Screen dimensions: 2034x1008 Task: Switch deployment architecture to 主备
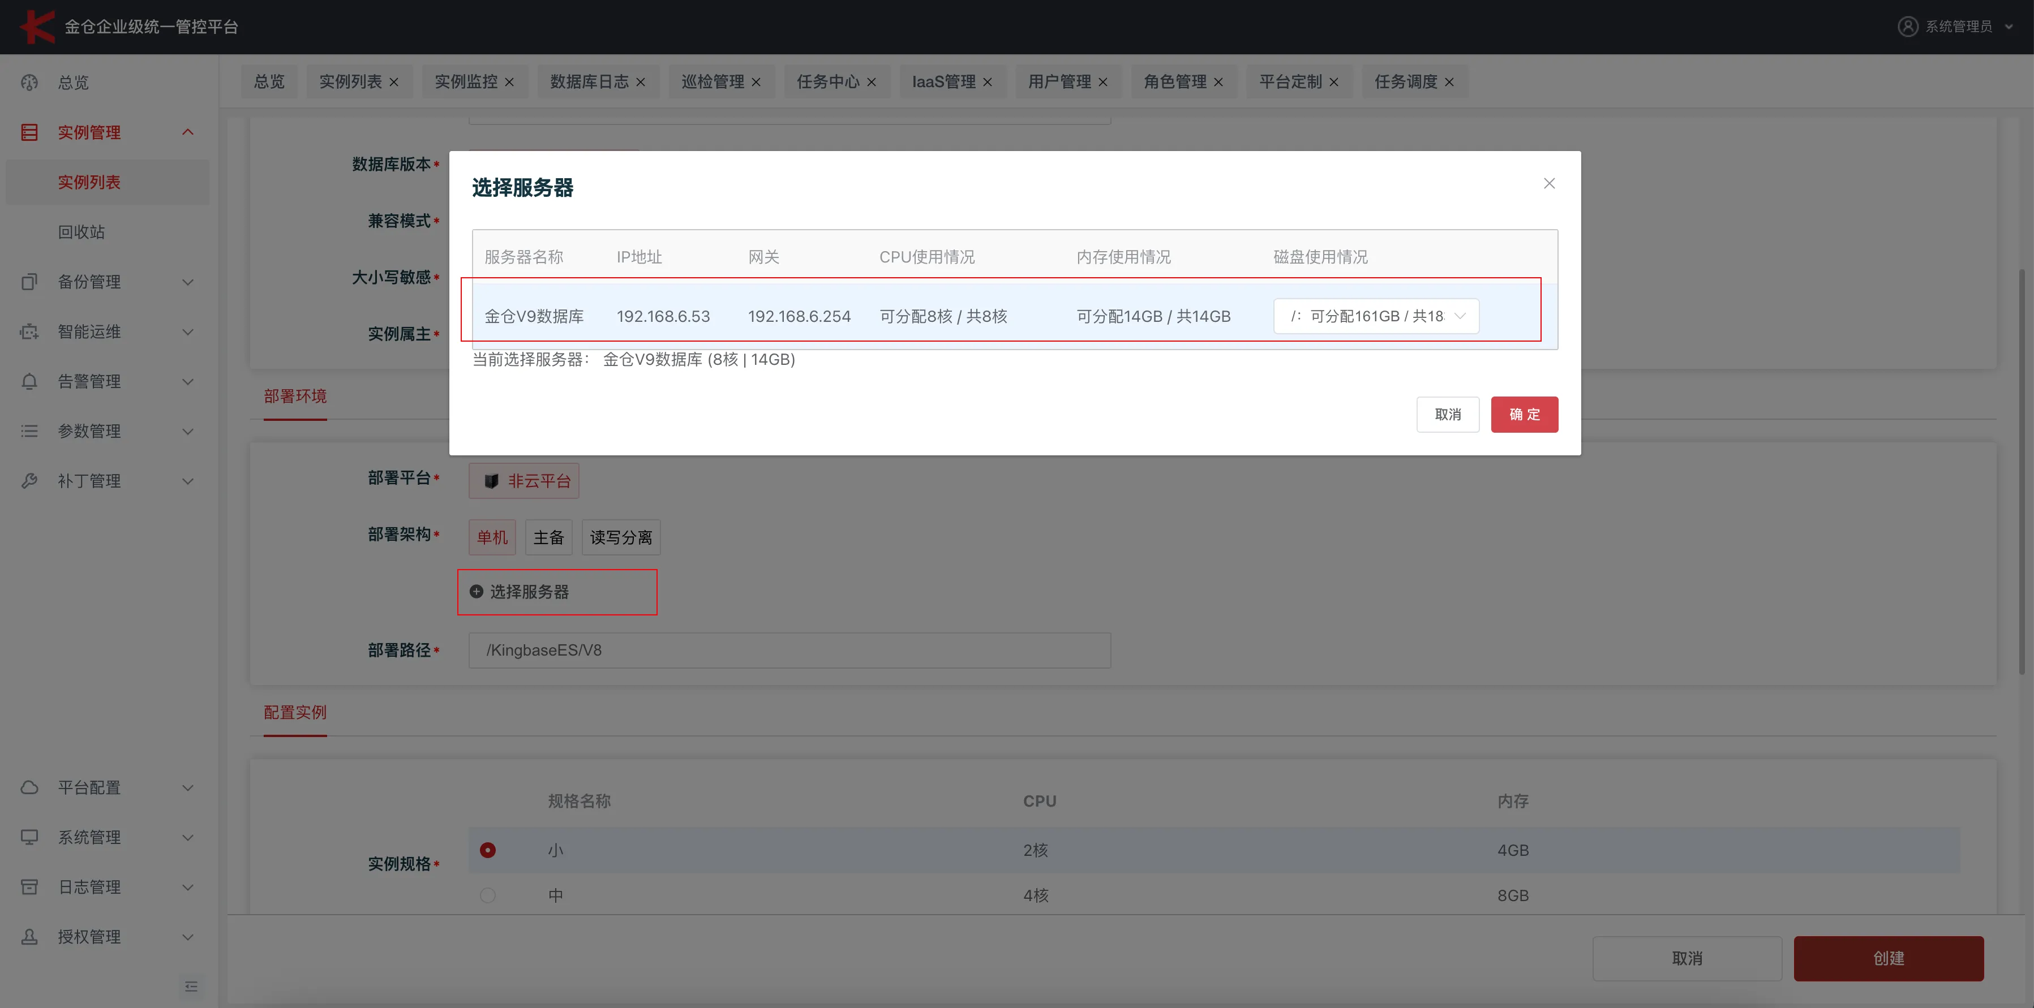[x=548, y=537]
